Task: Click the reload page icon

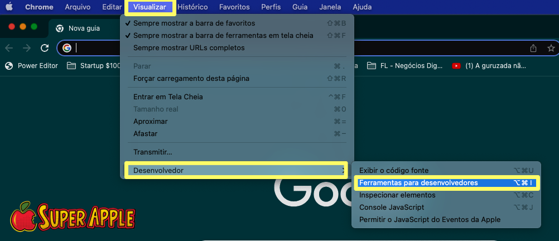Action: tap(45, 48)
